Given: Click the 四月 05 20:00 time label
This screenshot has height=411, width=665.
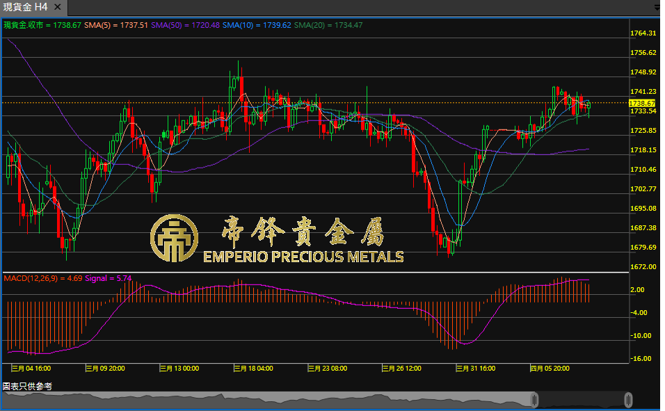Looking at the screenshot, I should [x=550, y=368].
